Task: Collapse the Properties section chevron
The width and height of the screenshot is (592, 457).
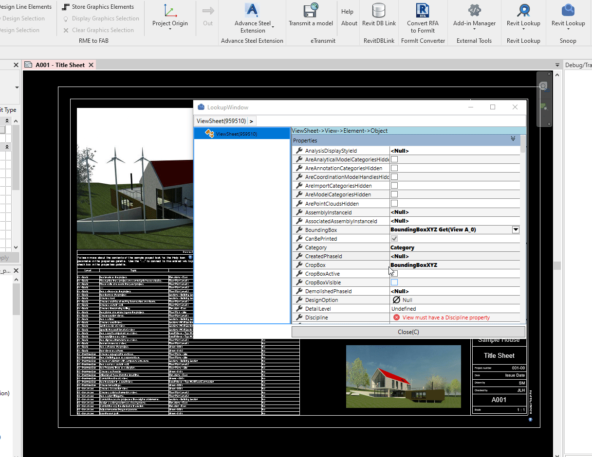Action: tap(513, 139)
